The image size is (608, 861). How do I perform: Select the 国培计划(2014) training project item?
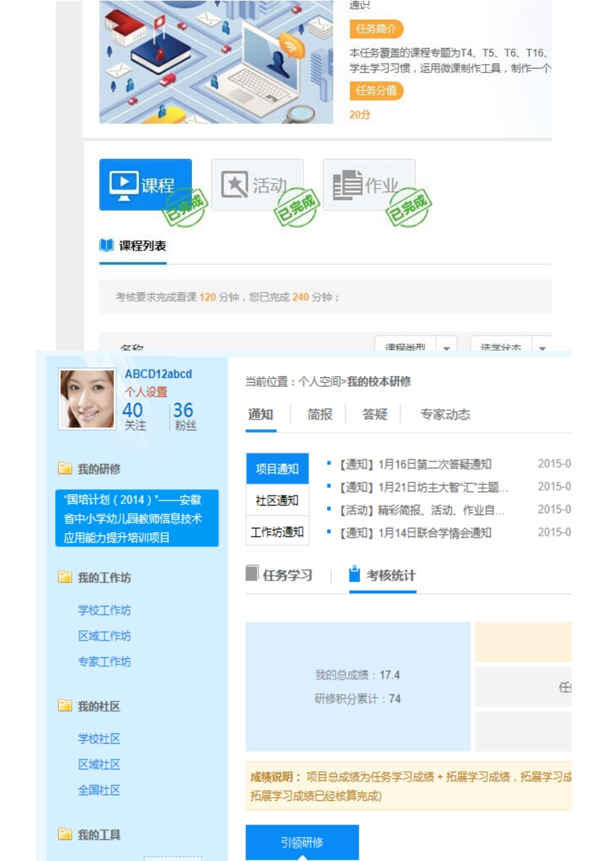(137, 518)
